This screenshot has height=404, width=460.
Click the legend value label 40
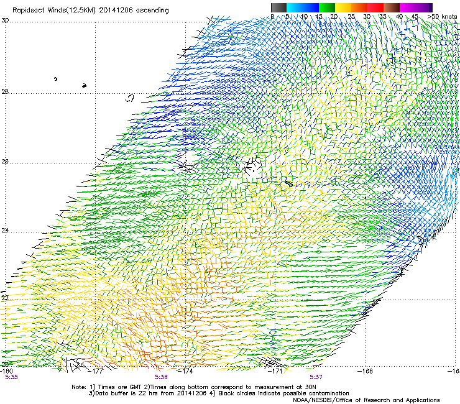tap(399, 16)
